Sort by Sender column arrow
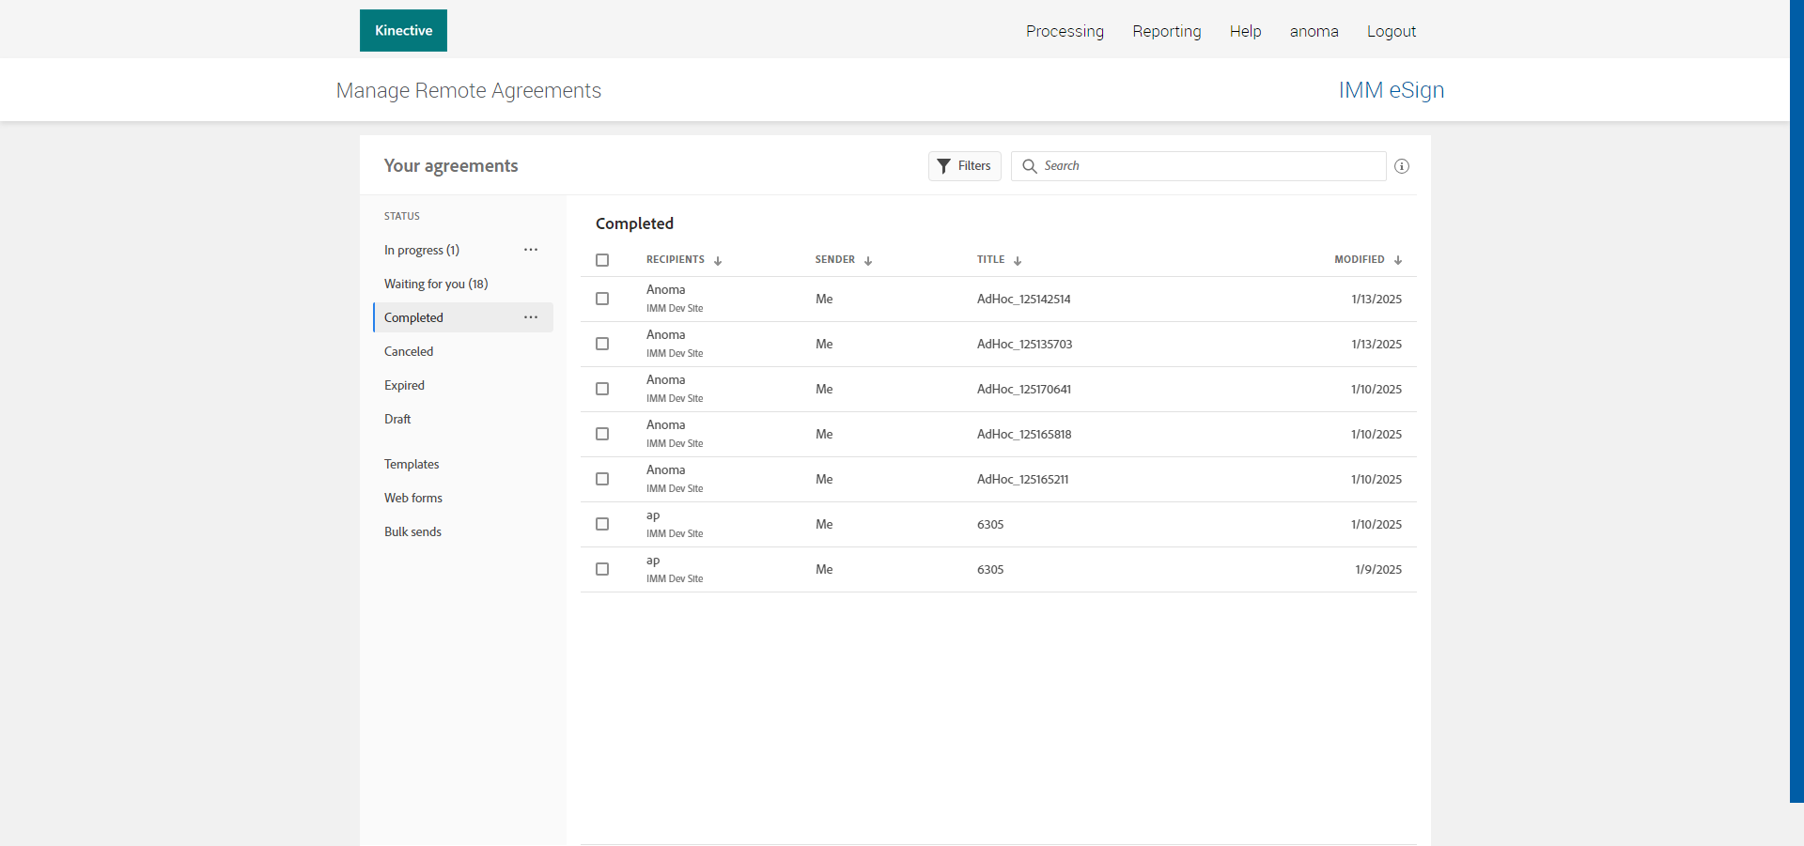 click(x=868, y=261)
